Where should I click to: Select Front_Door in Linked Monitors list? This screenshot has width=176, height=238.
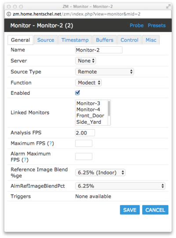[90, 115]
